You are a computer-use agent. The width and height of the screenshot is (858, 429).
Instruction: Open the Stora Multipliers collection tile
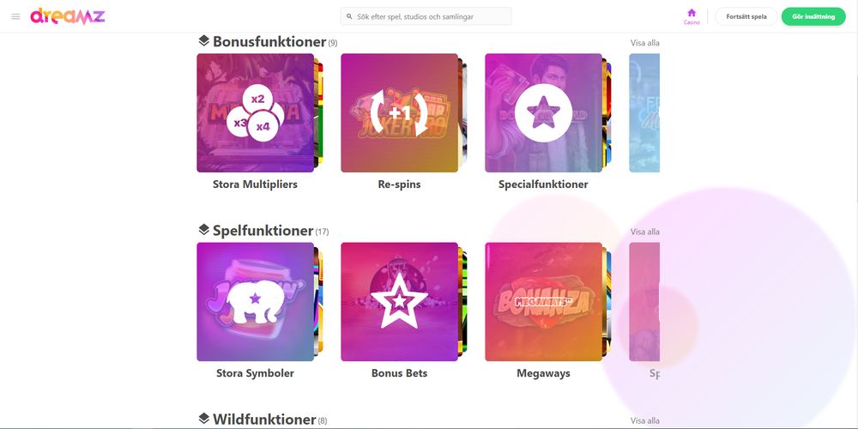tap(256, 112)
